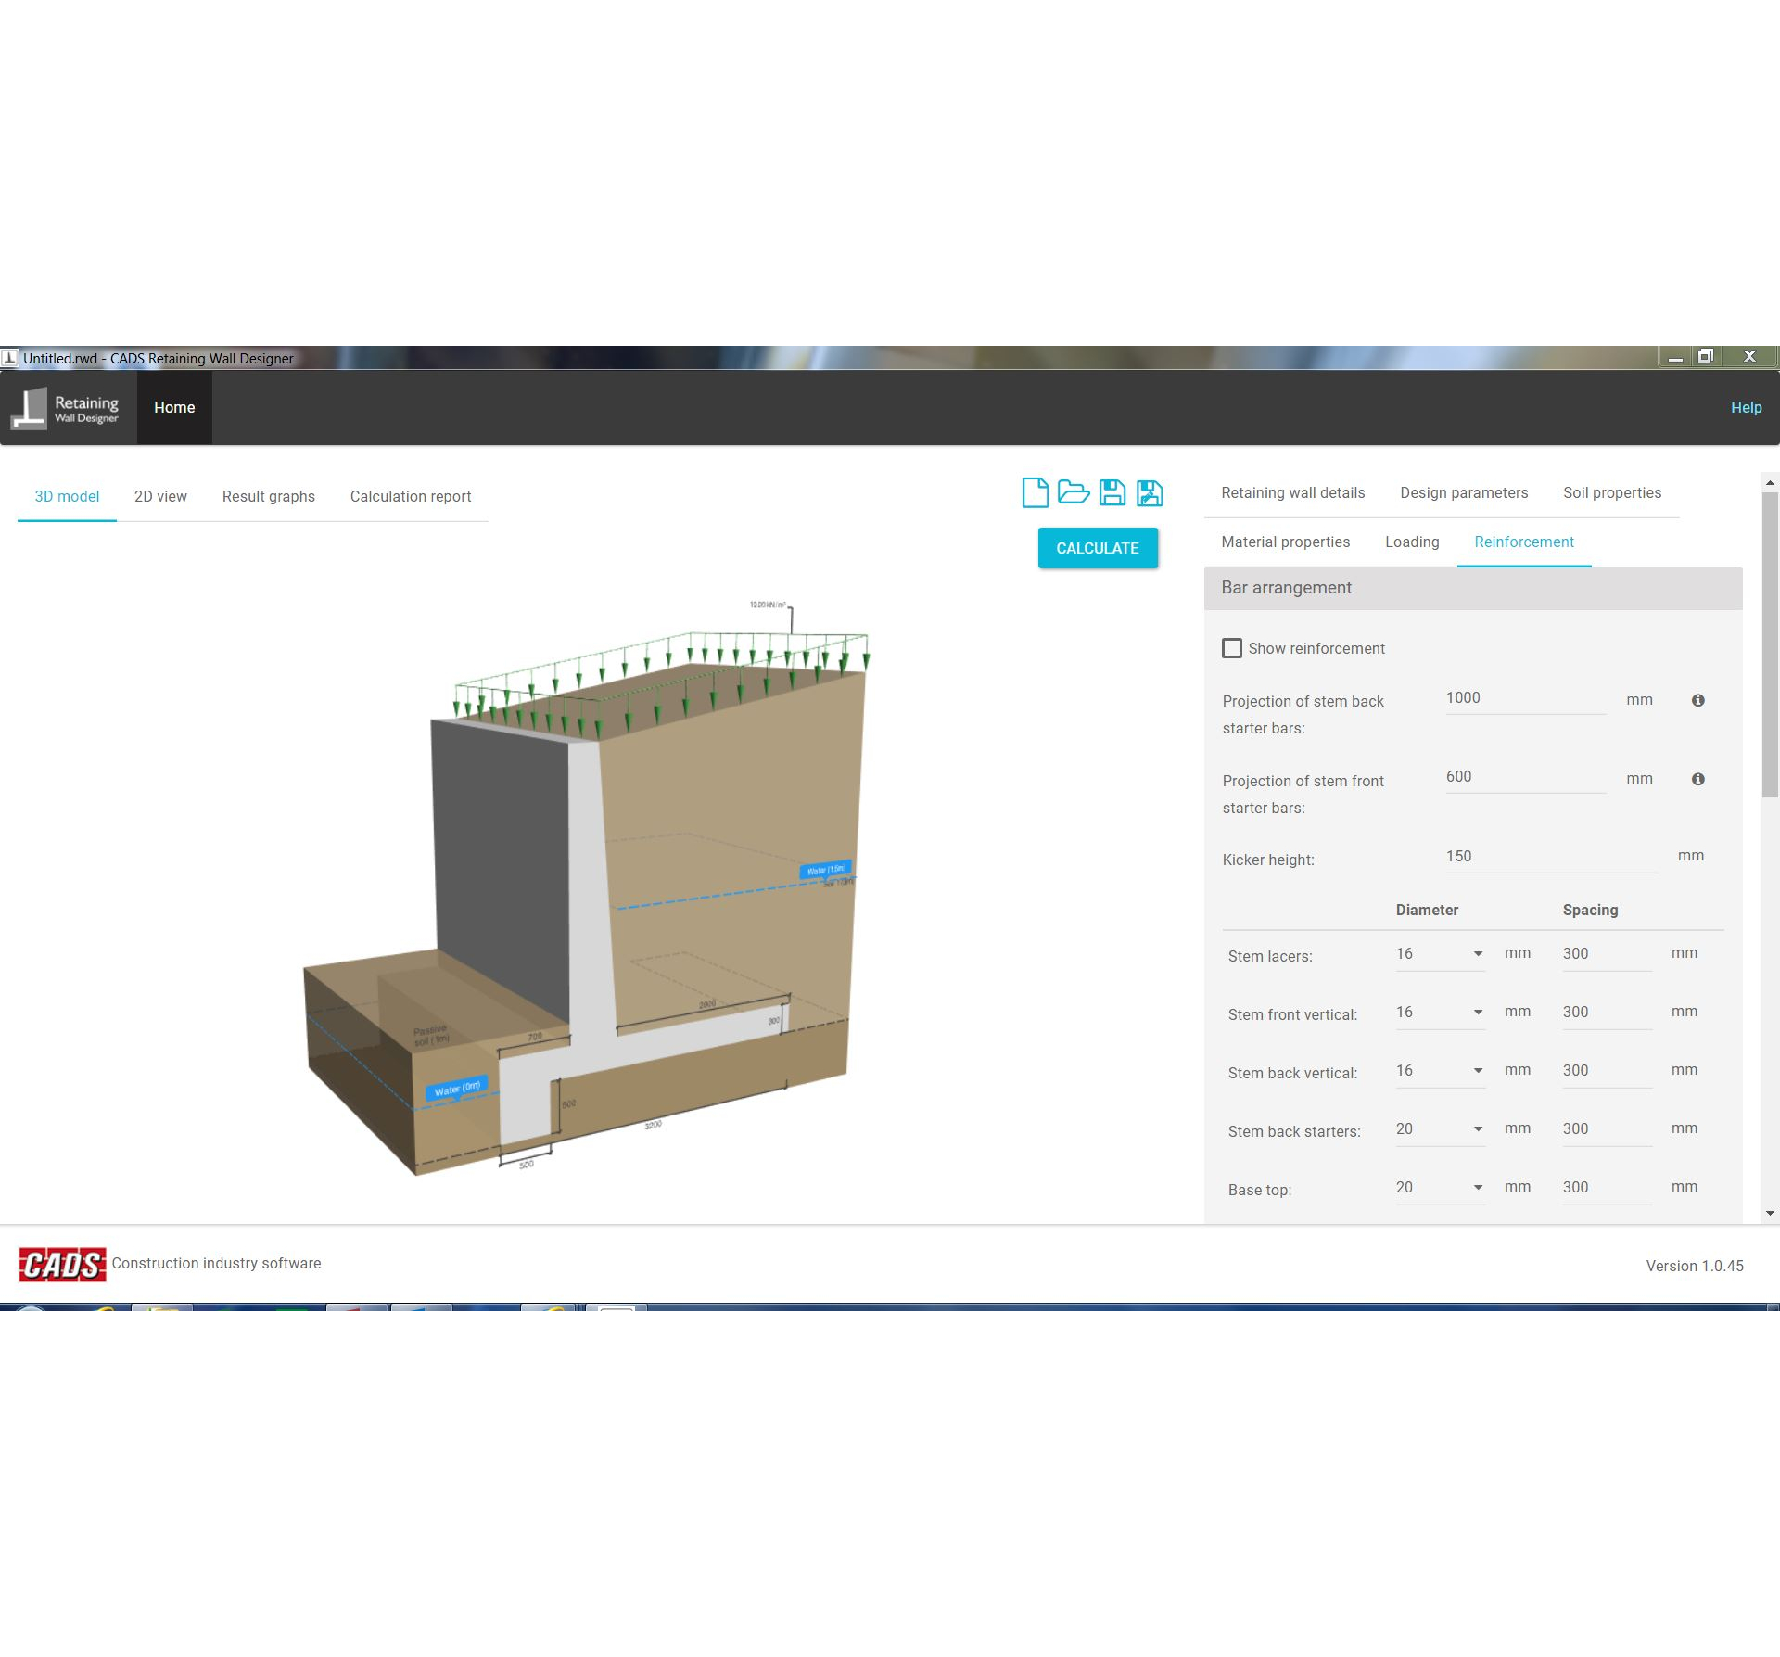
Task: Click the New file icon
Action: pyautogui.click(x=1035, y=492)
